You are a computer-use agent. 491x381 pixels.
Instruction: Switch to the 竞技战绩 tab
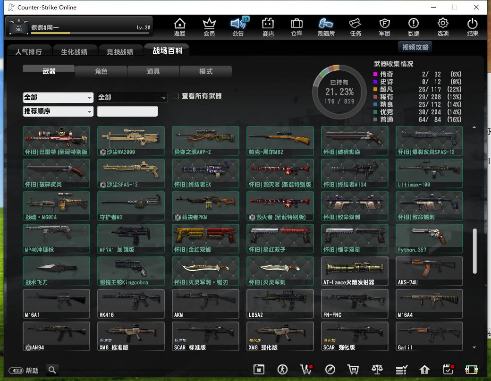pos(120,51)
